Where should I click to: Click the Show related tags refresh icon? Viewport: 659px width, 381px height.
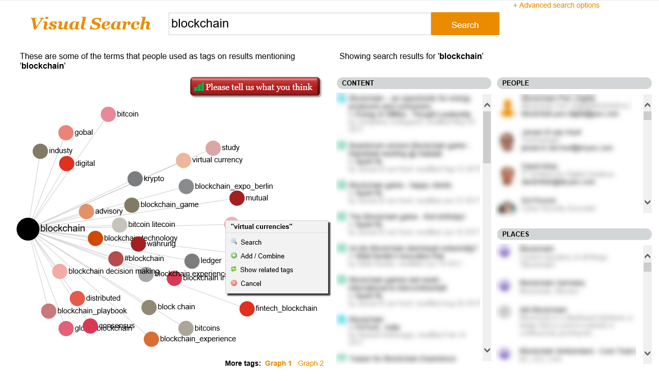[x=234, y=270]
